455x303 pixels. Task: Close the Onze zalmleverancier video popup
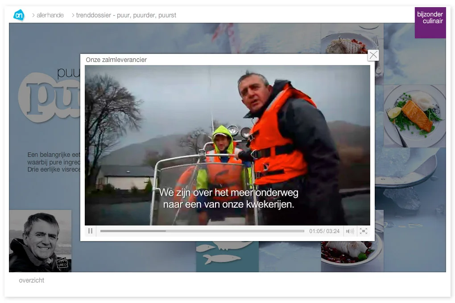373,55
